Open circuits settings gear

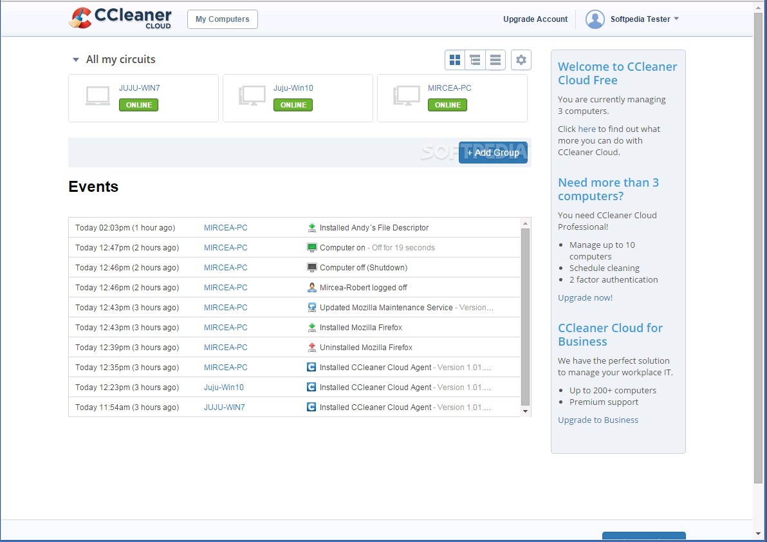click(521, 60)
